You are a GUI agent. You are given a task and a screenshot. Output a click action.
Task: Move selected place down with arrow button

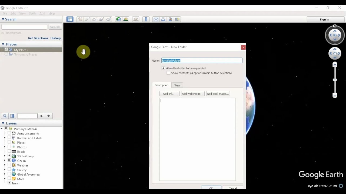coord(48,116)
